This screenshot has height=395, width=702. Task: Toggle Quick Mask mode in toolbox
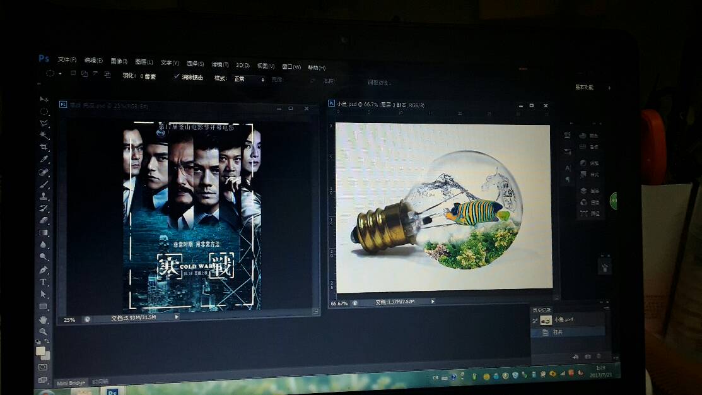coord(43,368)
